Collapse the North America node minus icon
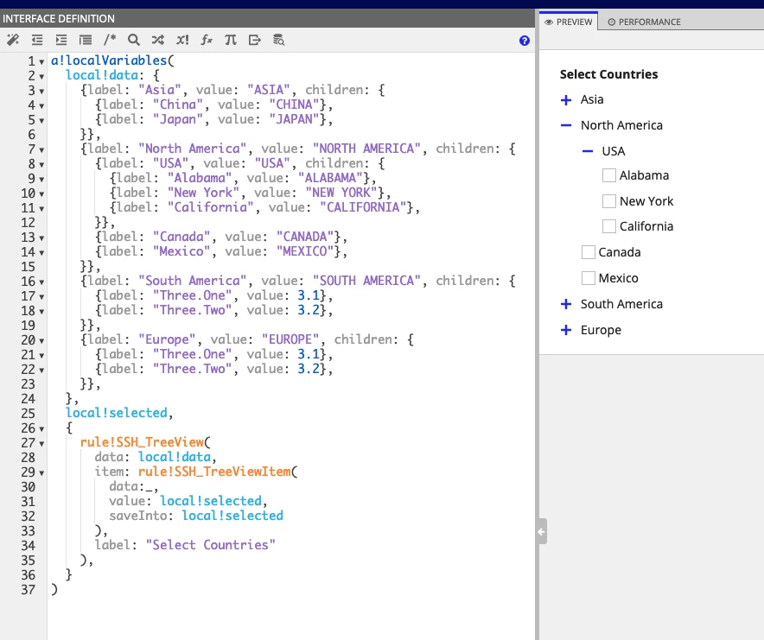Screen dimensions: 764x640 click(566, 125)
